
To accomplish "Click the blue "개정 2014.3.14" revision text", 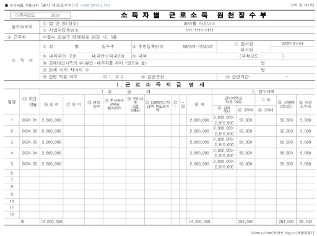I will coord(95,5).
